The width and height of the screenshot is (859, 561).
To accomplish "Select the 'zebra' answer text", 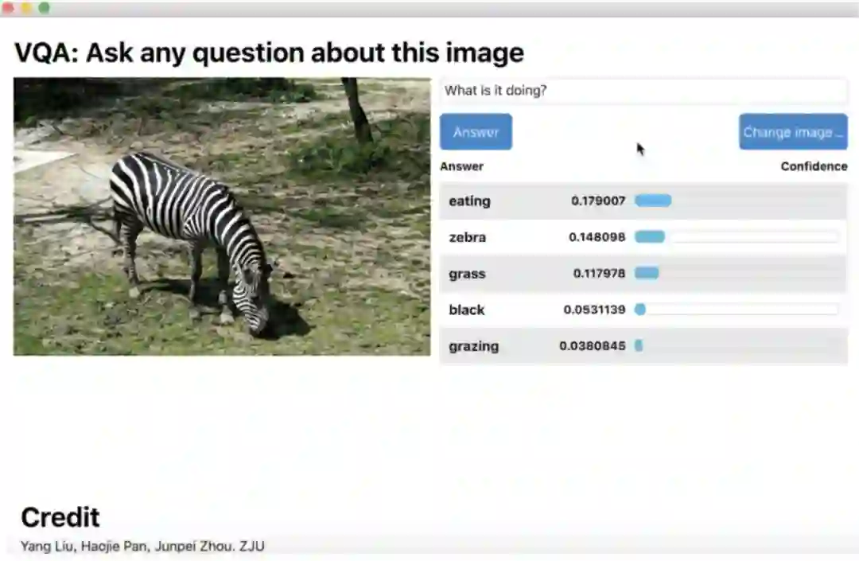I will point(468,237).
